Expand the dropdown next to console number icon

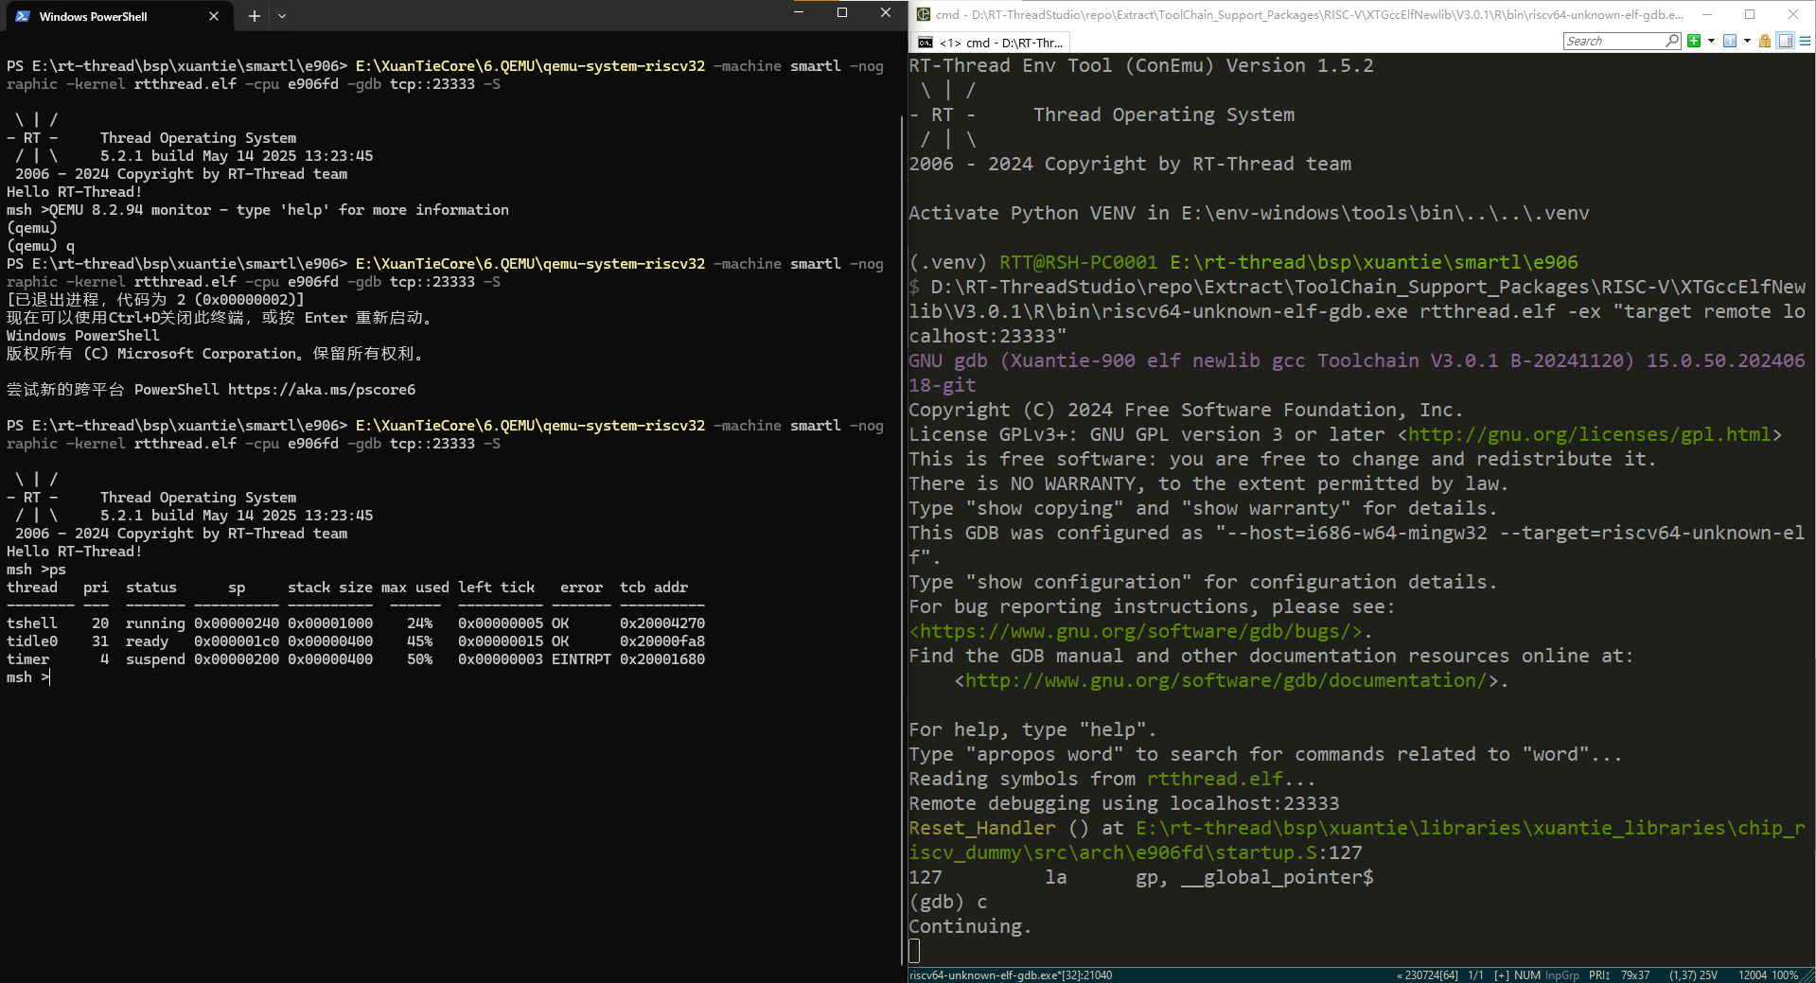coord(1747,41)
